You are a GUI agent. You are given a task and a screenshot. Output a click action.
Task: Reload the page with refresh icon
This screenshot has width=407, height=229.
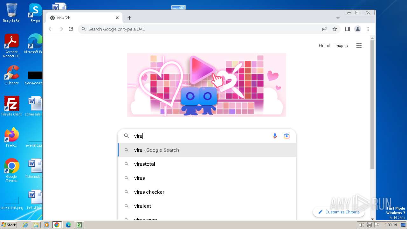coord(71,29)
